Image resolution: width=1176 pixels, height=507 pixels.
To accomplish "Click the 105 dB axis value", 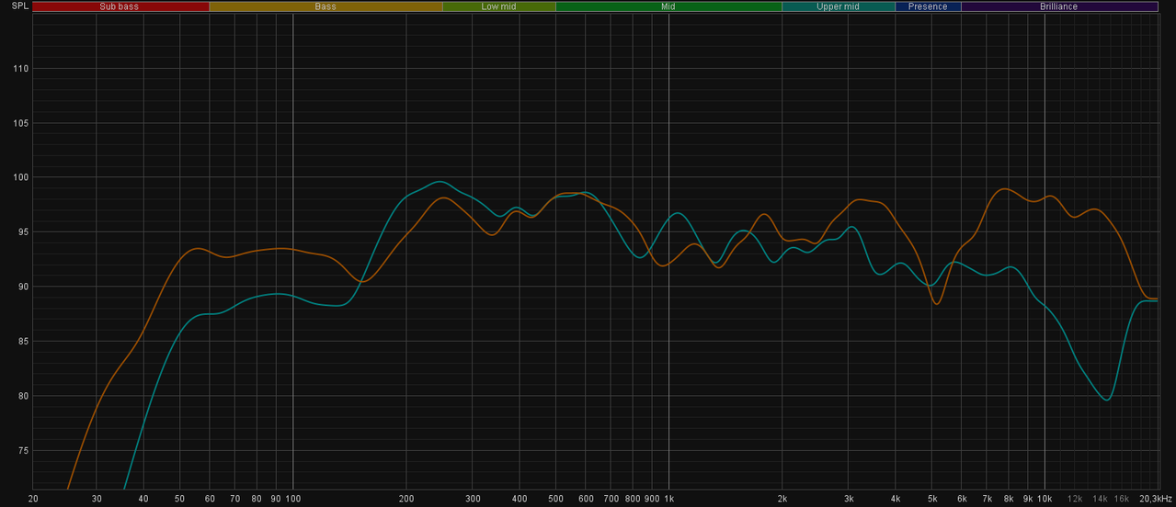I will (20, 123).
